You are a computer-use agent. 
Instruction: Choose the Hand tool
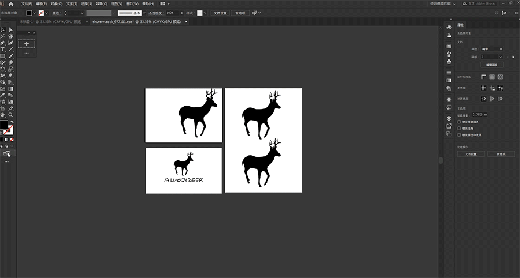point(3,115)
